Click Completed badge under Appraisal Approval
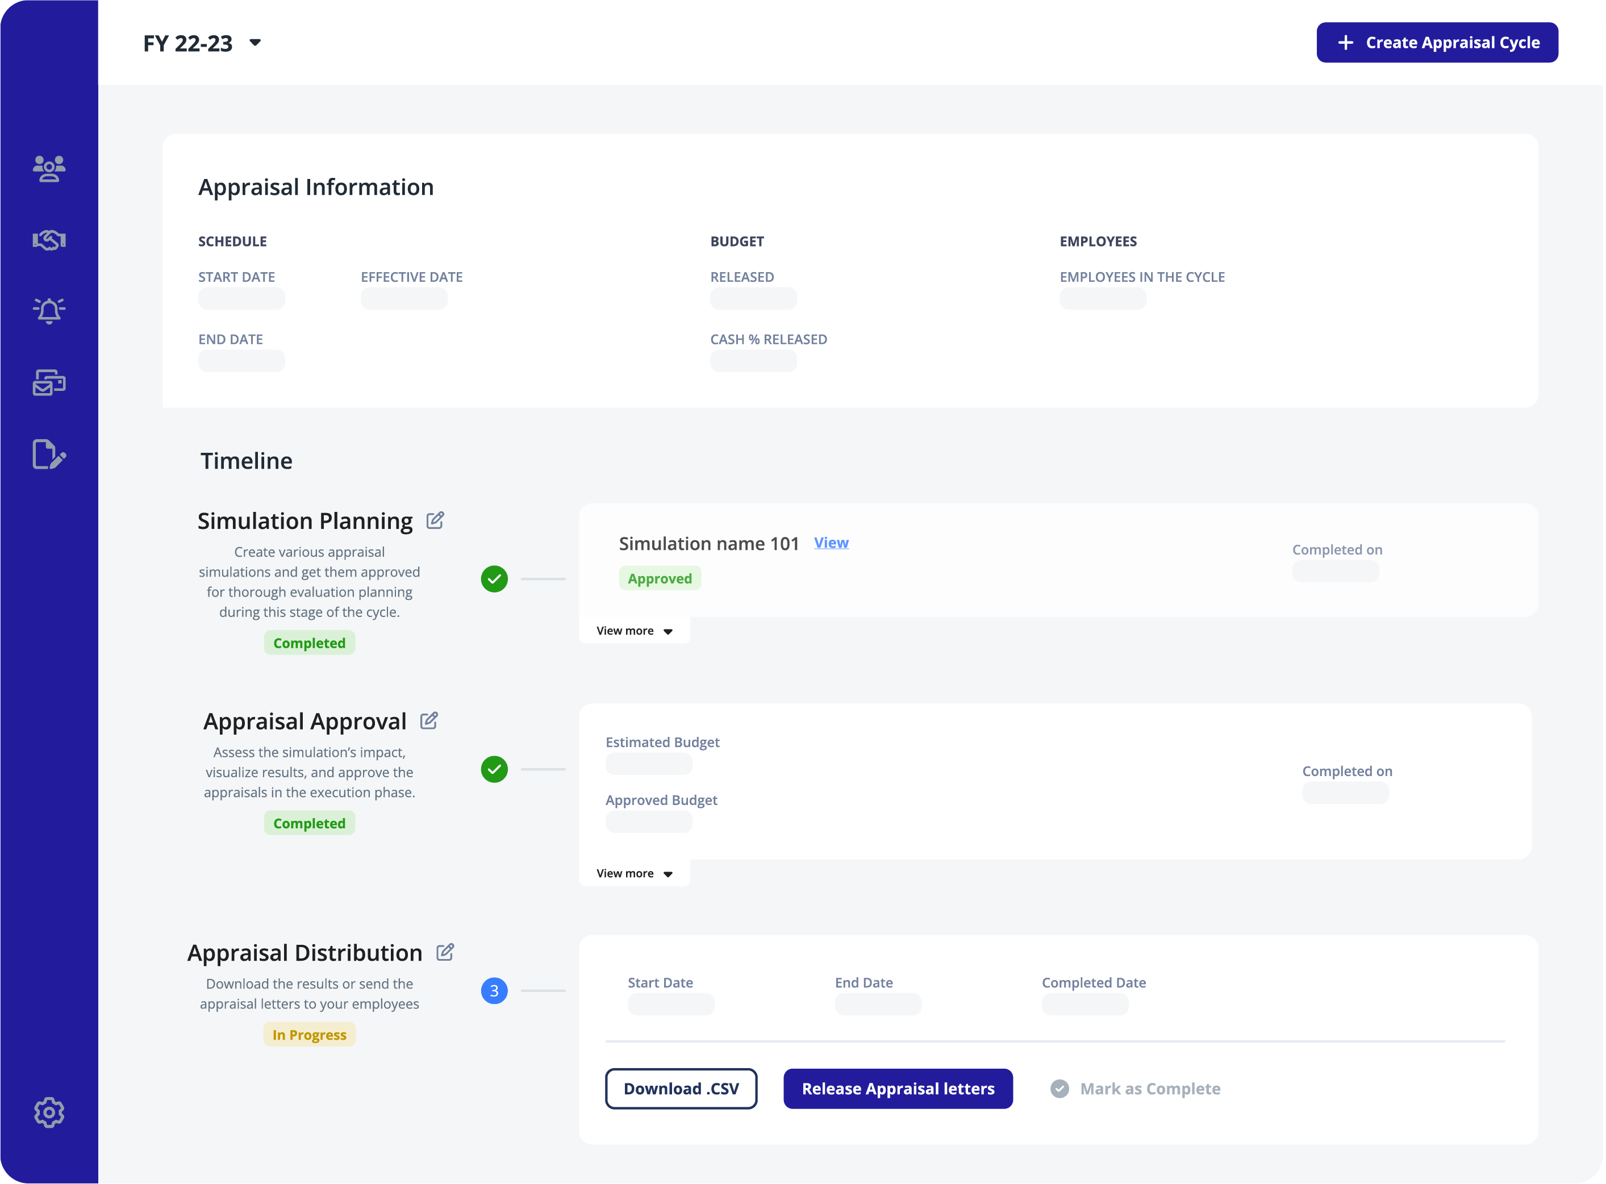Image resolution: width=1606 pixels, height=1184 pixels. [309, 823]
